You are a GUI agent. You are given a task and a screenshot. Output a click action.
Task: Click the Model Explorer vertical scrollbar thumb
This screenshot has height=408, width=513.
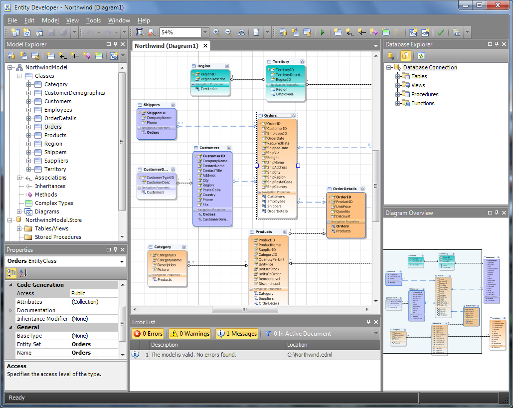click(122, 142)
